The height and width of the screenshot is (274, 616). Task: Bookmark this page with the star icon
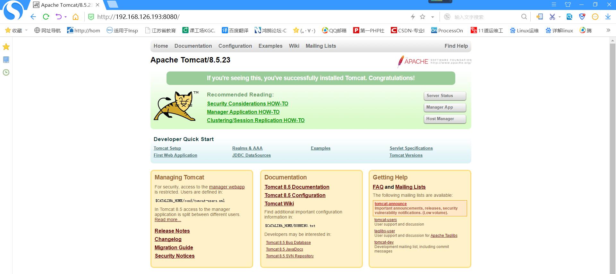(x=423, y=17)
